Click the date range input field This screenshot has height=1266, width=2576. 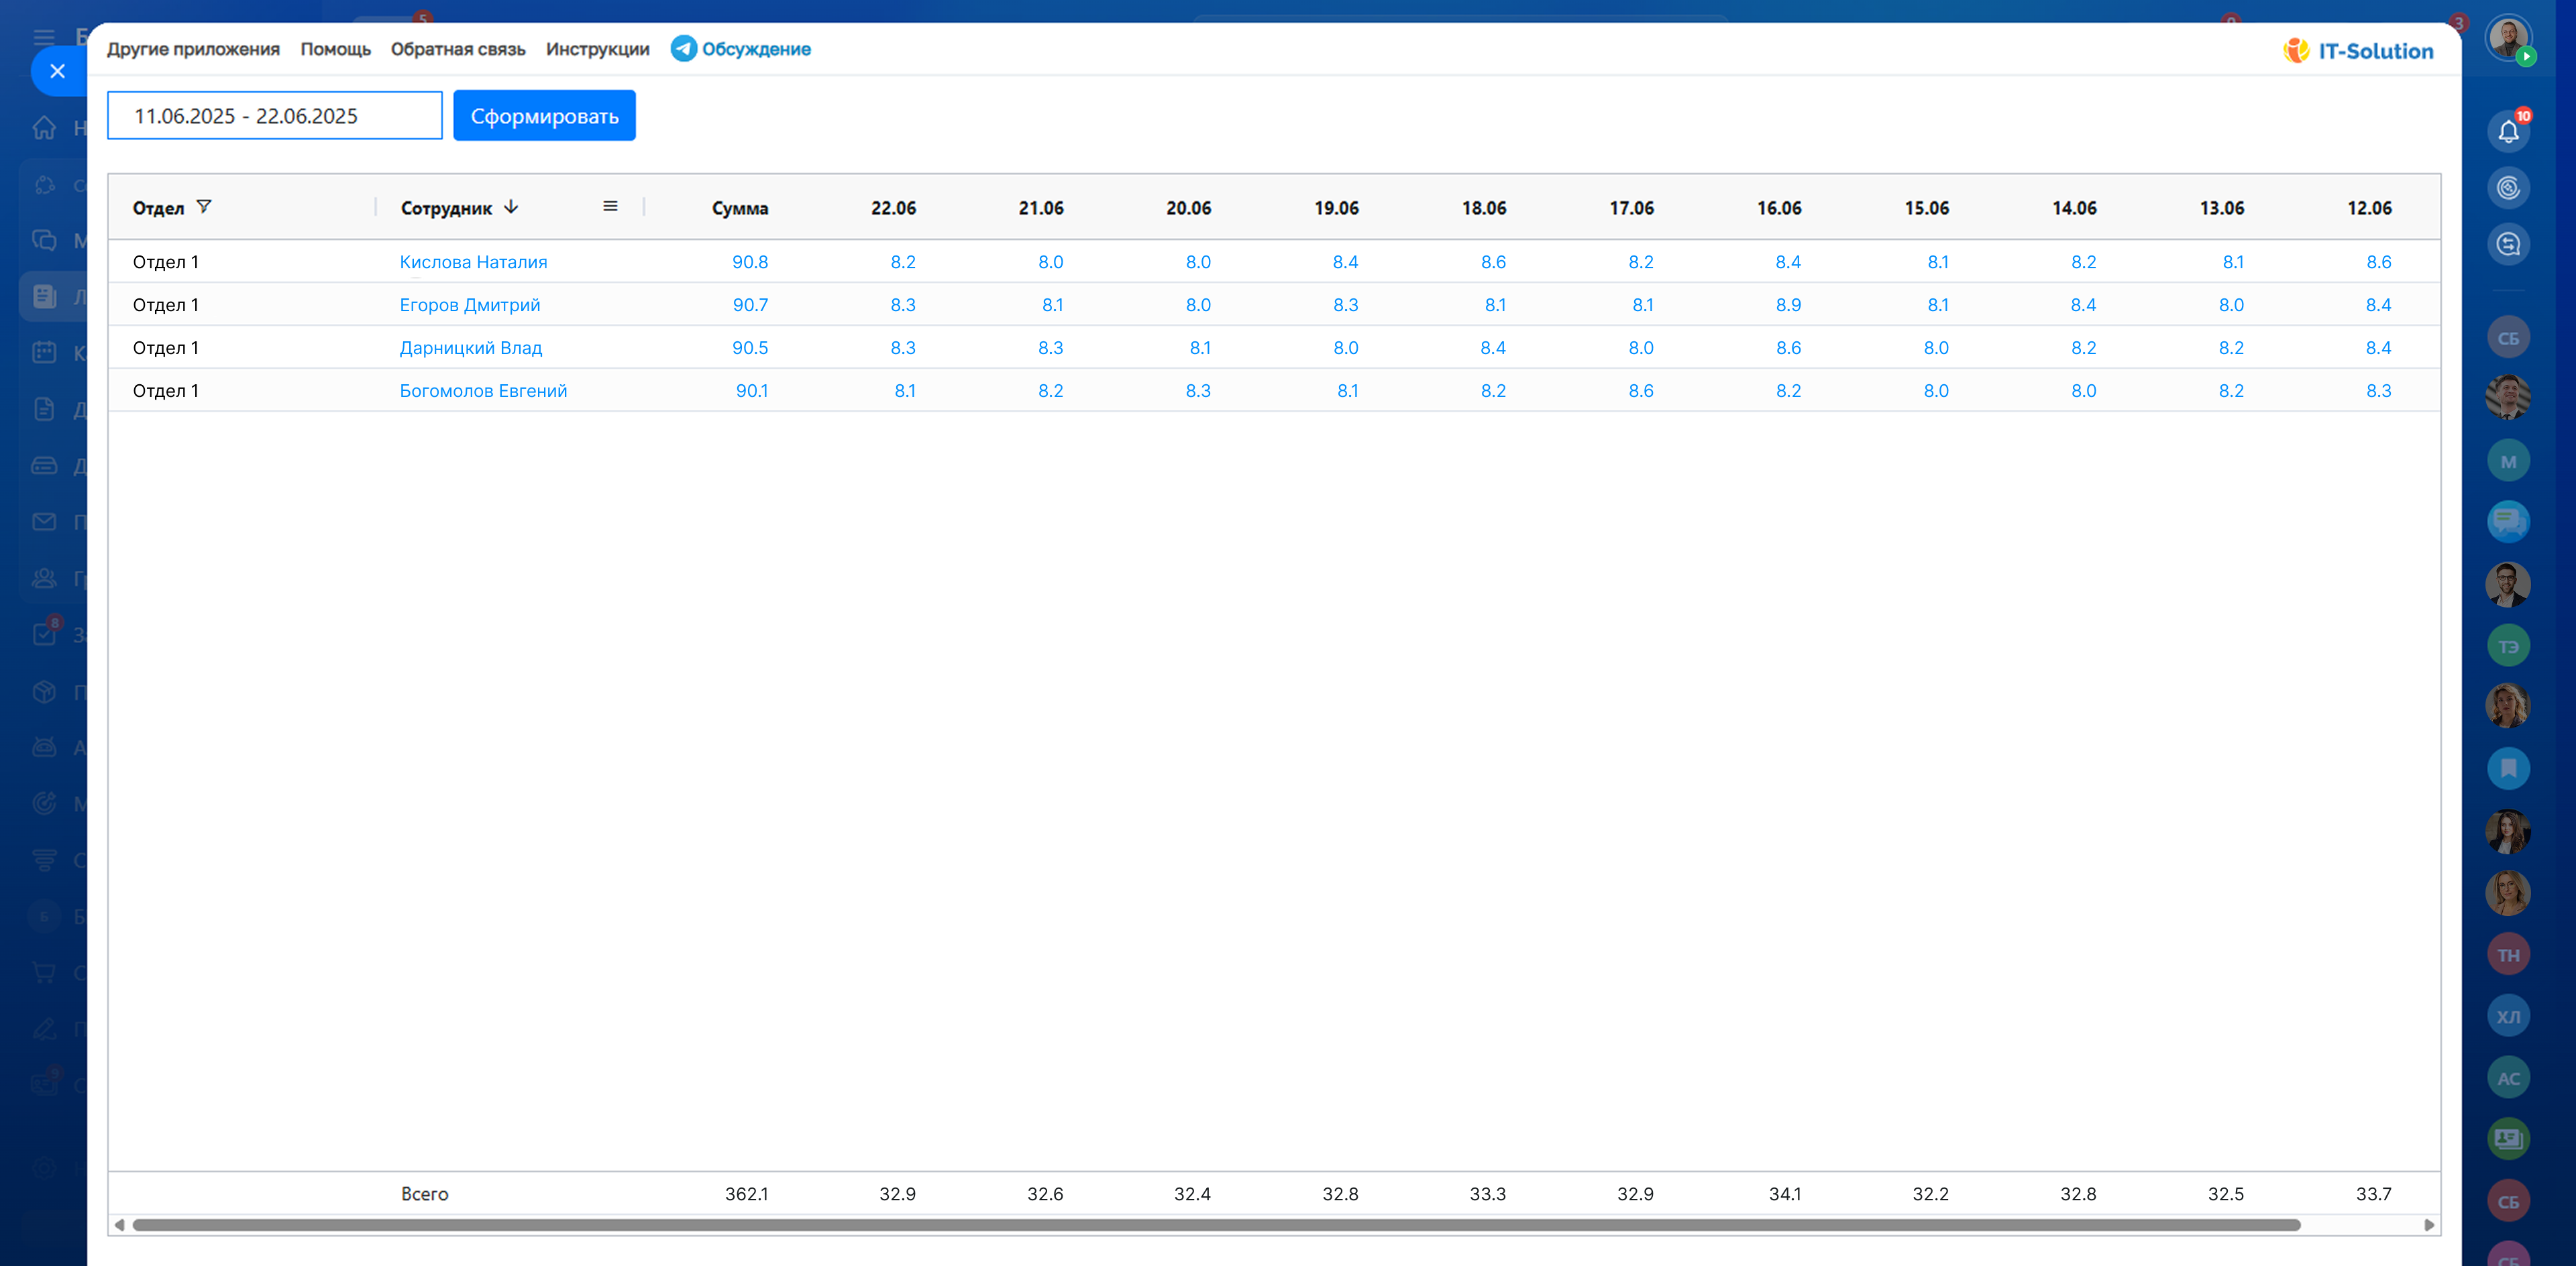pos(274,116)
